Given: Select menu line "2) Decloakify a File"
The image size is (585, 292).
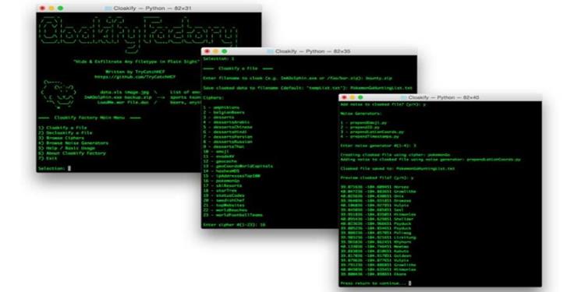Looking at the screenshot, I should coord(65,132).
